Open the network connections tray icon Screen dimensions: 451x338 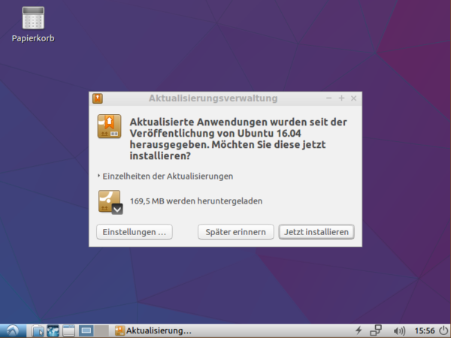376,330
